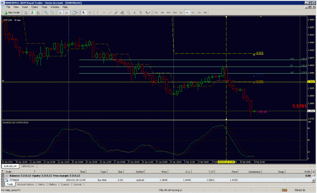The width and height of the screenshot is (317, 193).
Task: Click the Stoch indicator label in subwindow
Action: [15, 122]
